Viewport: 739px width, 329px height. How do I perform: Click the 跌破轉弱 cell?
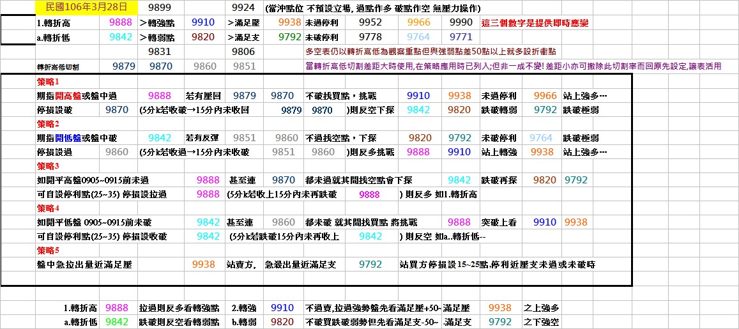coord(499,111)
